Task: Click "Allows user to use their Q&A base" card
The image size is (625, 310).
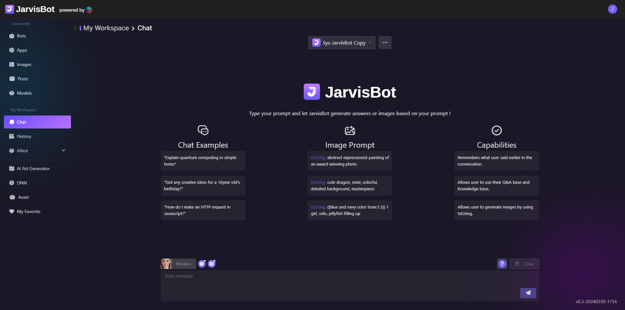Action: (x=497, y=186)
